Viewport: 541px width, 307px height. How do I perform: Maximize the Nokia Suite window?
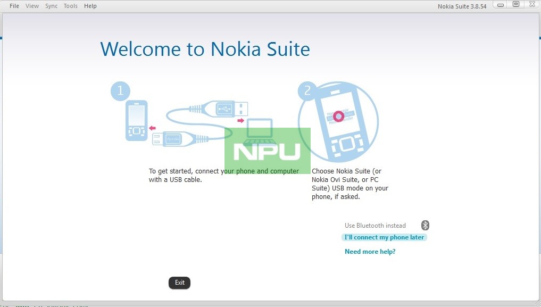click(x=516, y=4)
